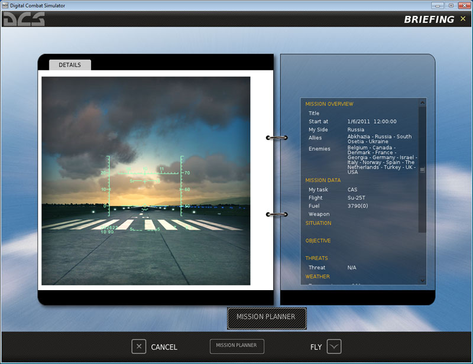Screen dimensions: 473x364
Task: Click the "Weapon" label
Action: pyautogui.click(x=319, y=214)
